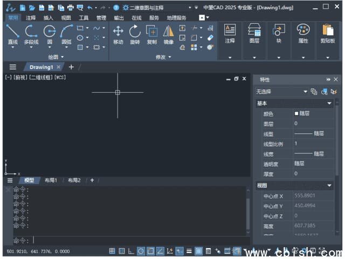Switch to the 插入 ribbon tab
The height and width of the screenshot is (259, 345).
click(48, 18)
